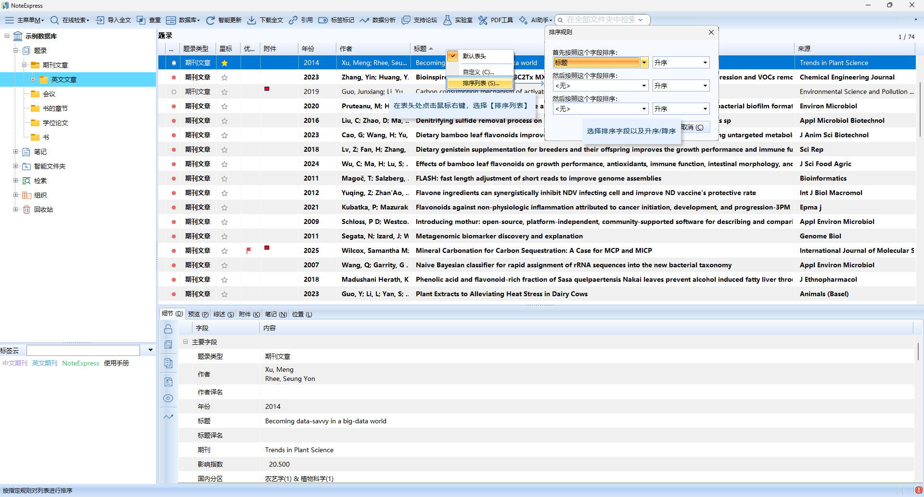
Task: Toggle the star on the Guo, Junxiang row
Action: coord(224,92)
